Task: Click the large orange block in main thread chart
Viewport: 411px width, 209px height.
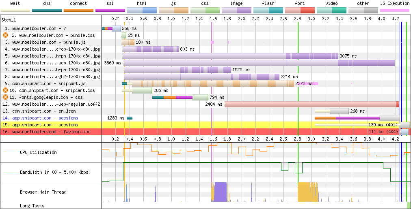Action: pyautogui.click(x=307, y=192)
